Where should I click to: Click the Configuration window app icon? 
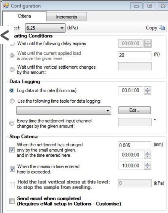coord(6,6)
